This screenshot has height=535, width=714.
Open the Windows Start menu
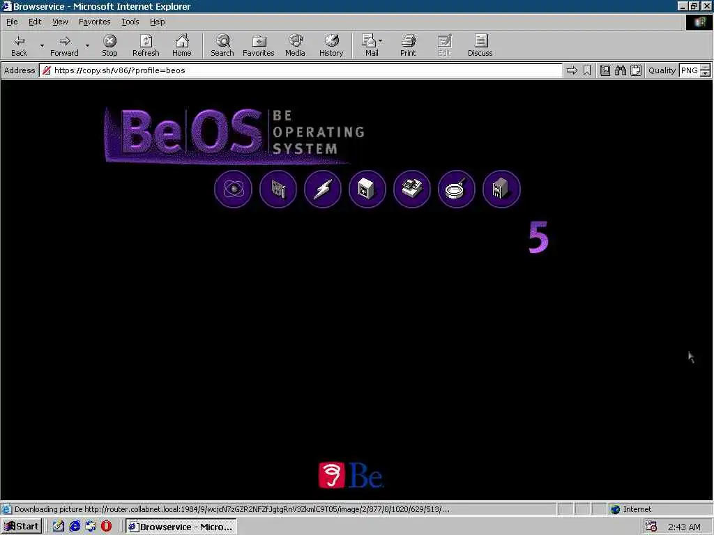[22, 527]
